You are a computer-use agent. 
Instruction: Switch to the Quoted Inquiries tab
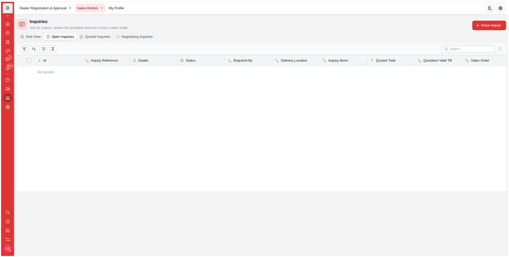(x=95, y=37)
